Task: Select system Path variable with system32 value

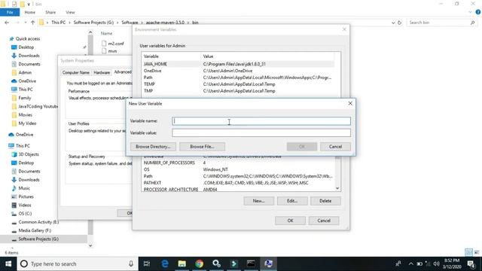Action: (x=238, y=176)
